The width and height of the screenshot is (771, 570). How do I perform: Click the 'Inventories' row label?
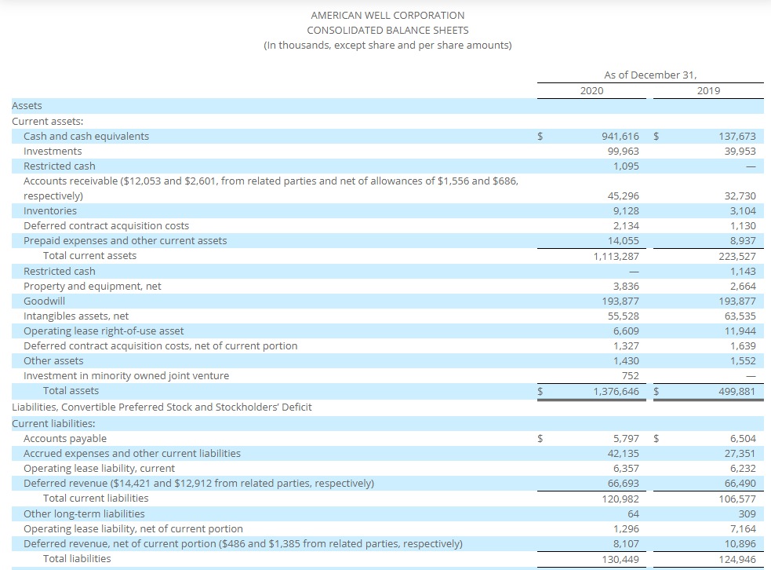(50, 210)
